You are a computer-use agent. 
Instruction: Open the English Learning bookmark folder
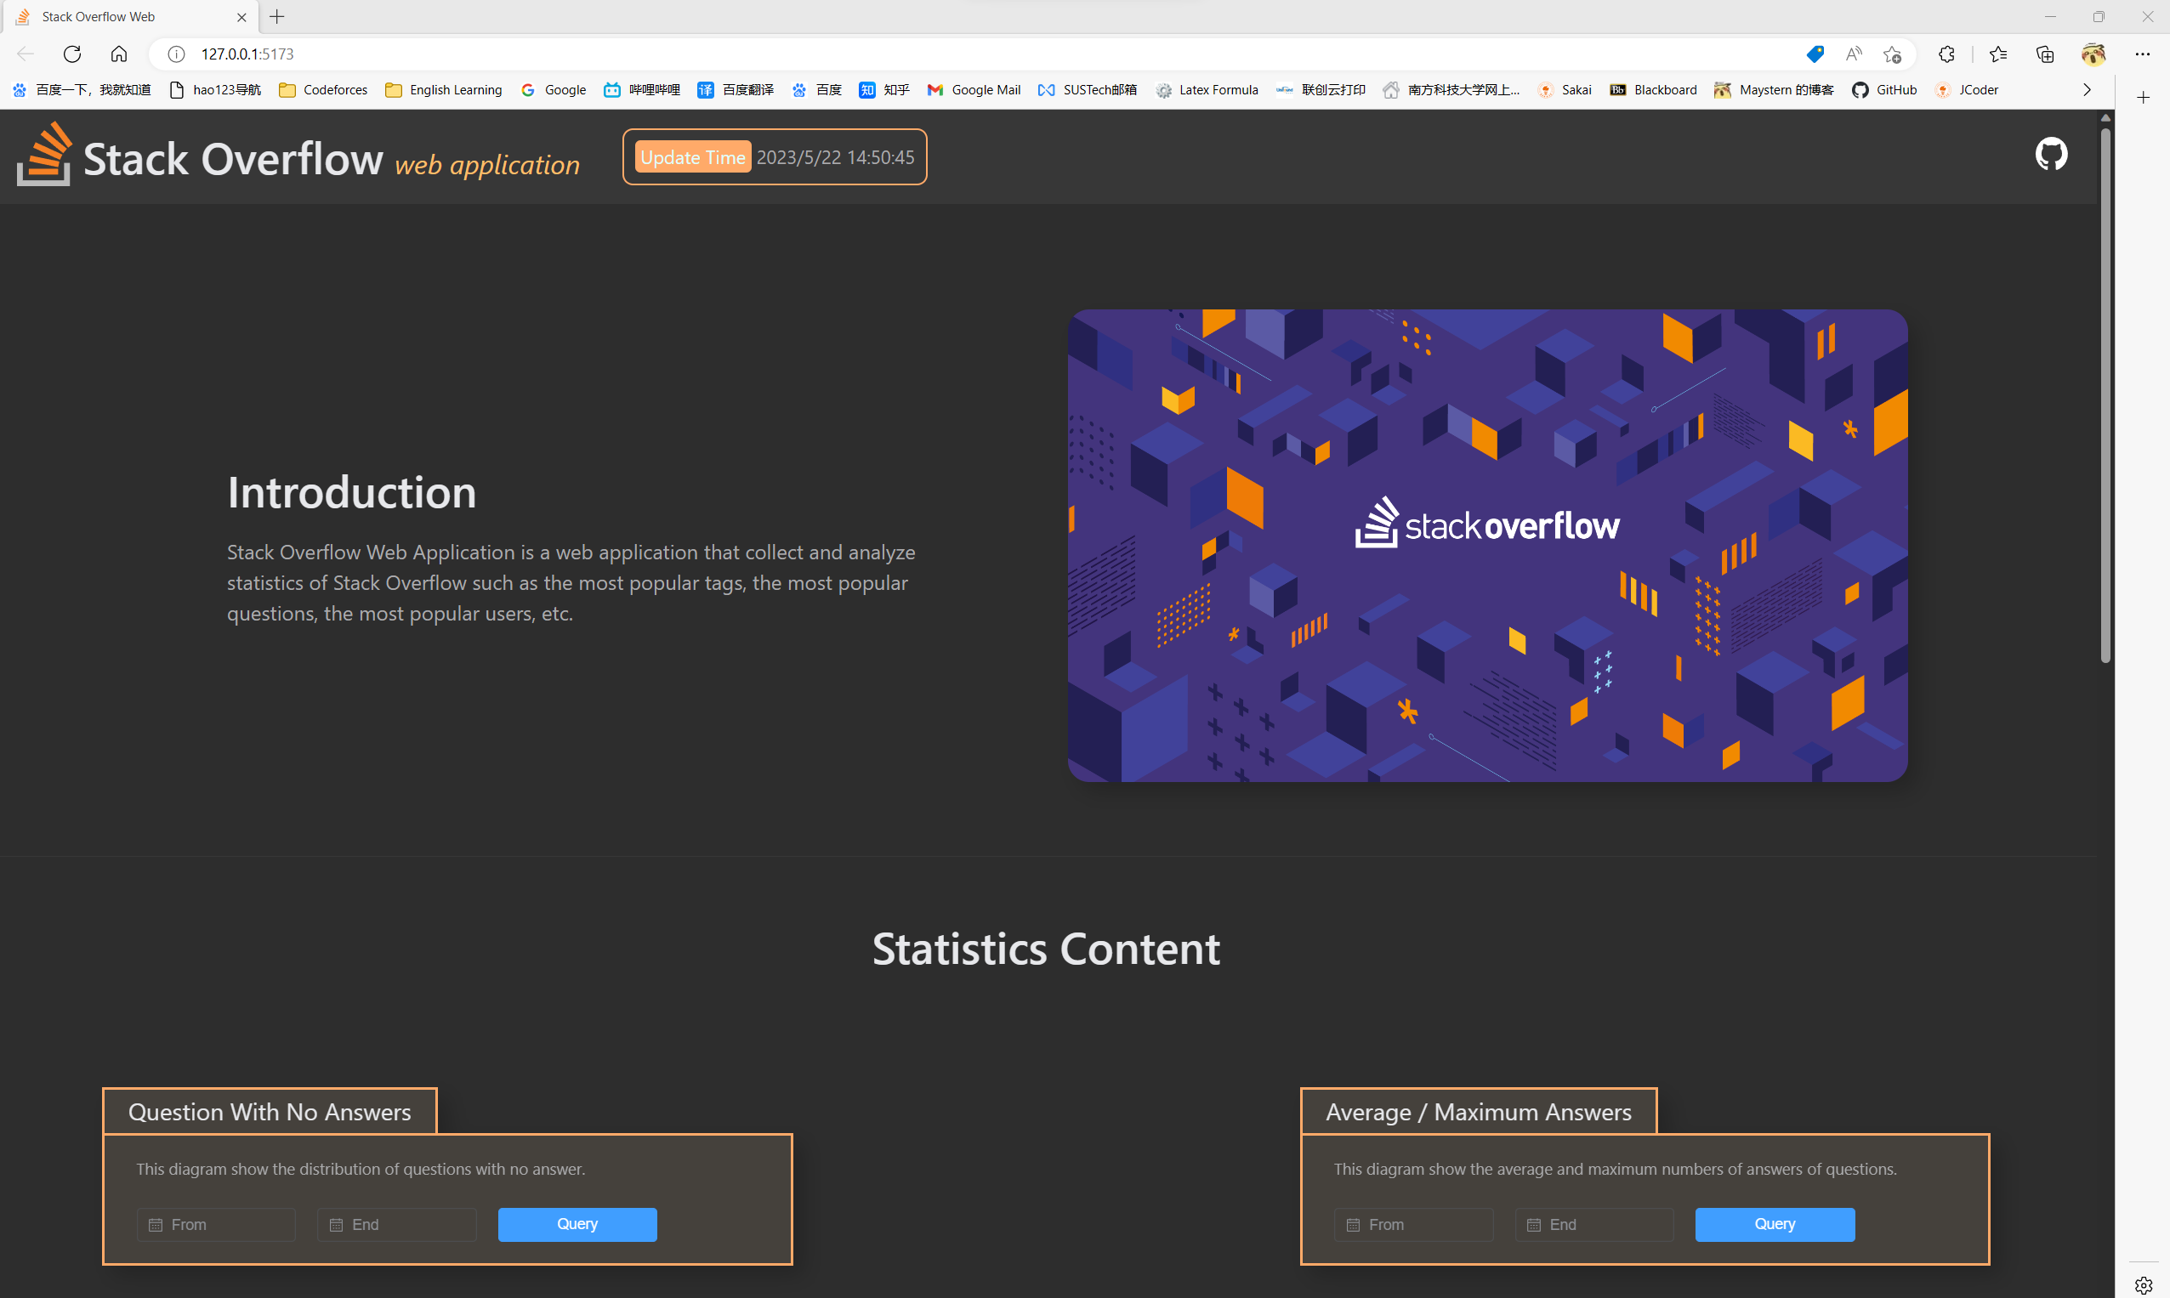[444, 90]
